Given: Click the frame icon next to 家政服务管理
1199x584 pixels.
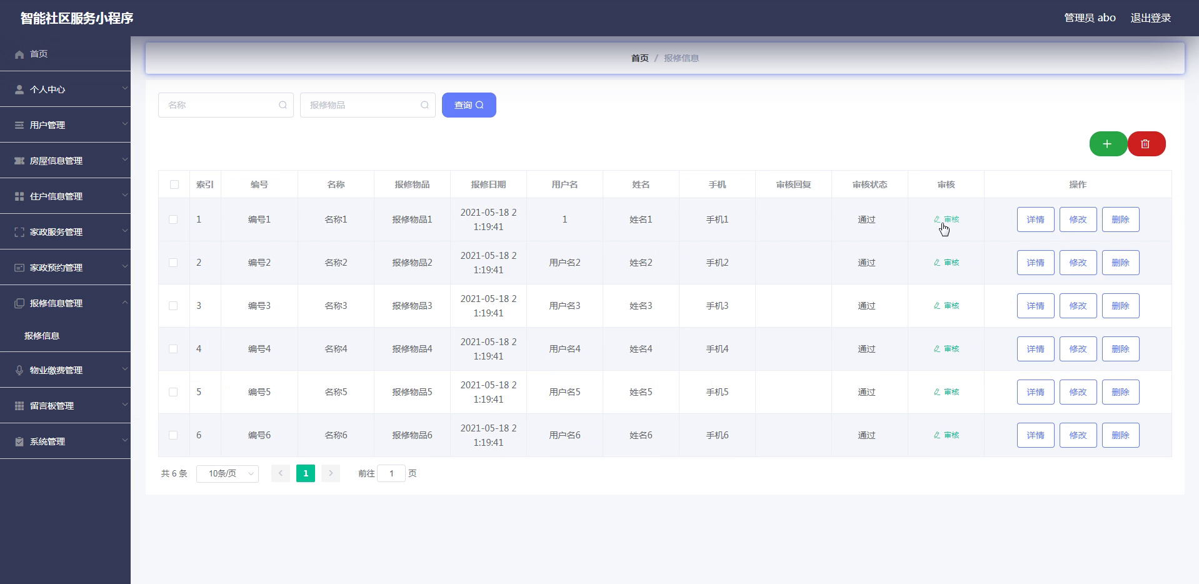Looking at the screenshot, I should 19,232.
